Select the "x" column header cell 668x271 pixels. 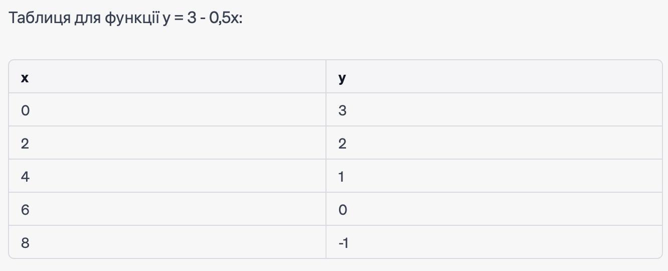[167, 77]
